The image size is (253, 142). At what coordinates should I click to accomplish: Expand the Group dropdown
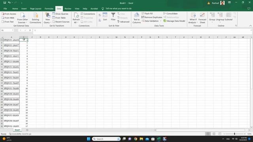click(212, 22)
